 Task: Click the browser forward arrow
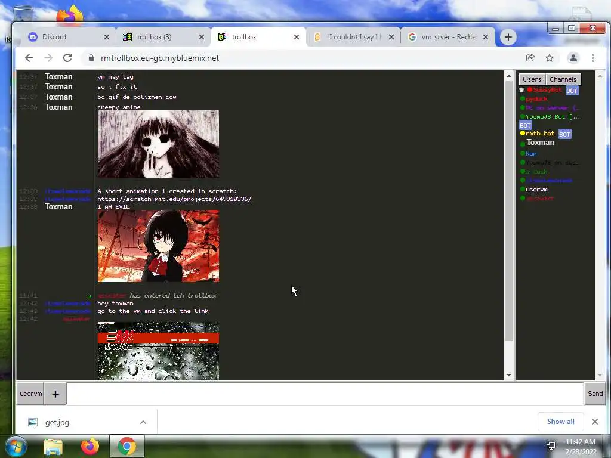point(48,58)
